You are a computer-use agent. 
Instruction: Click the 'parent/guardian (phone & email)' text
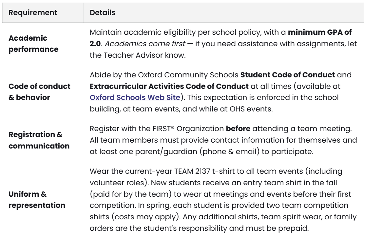click(197, 151)
